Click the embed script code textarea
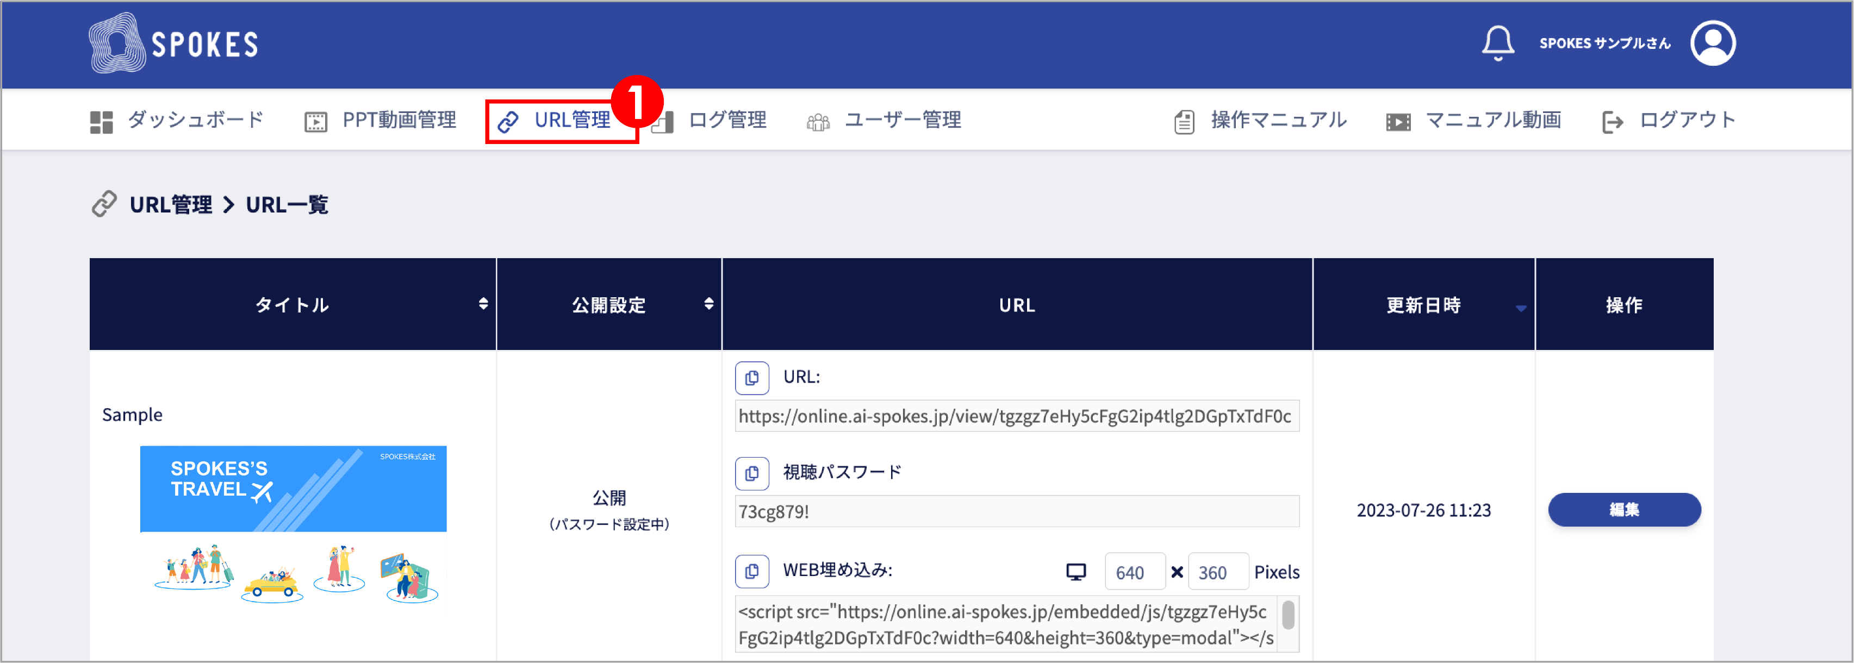This screenshot has height=663, width=1854. [x=1006, y=623]
